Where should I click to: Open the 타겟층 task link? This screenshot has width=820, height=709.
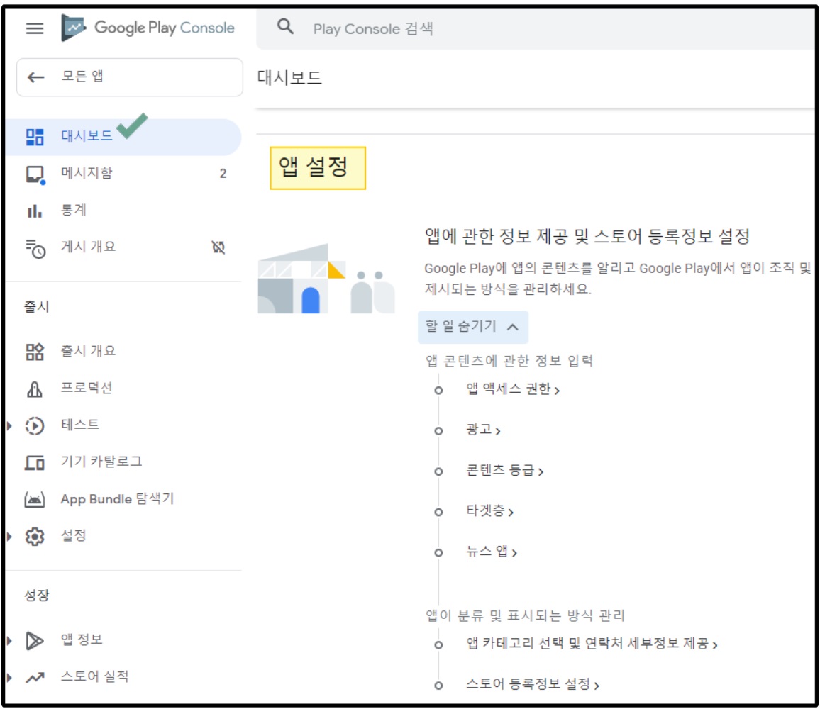[489, 511]
